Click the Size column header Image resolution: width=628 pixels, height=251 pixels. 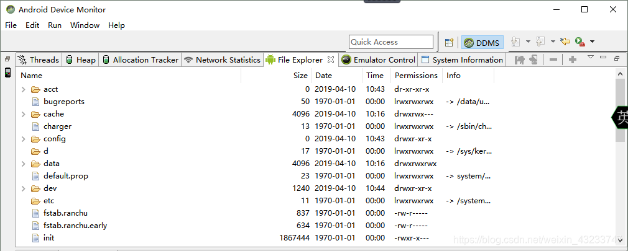276,76
